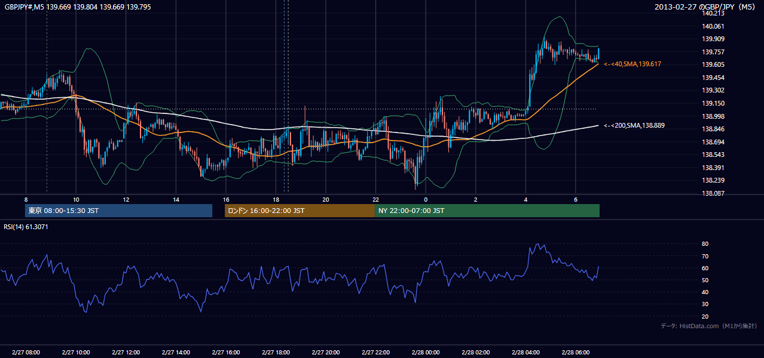Select the 2/27 10:00 time axis label
The height and width of the screenshot is (358, 764).
pyautogui.click(x=75, y=353)
